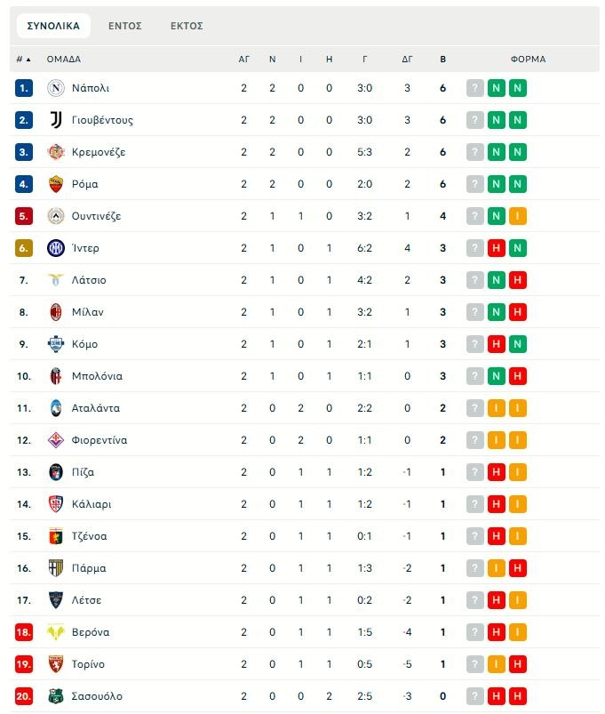Sort by ΔΓ goal difference header
The height and width of the screenshot is (714, 605).
tap(407, 60)
